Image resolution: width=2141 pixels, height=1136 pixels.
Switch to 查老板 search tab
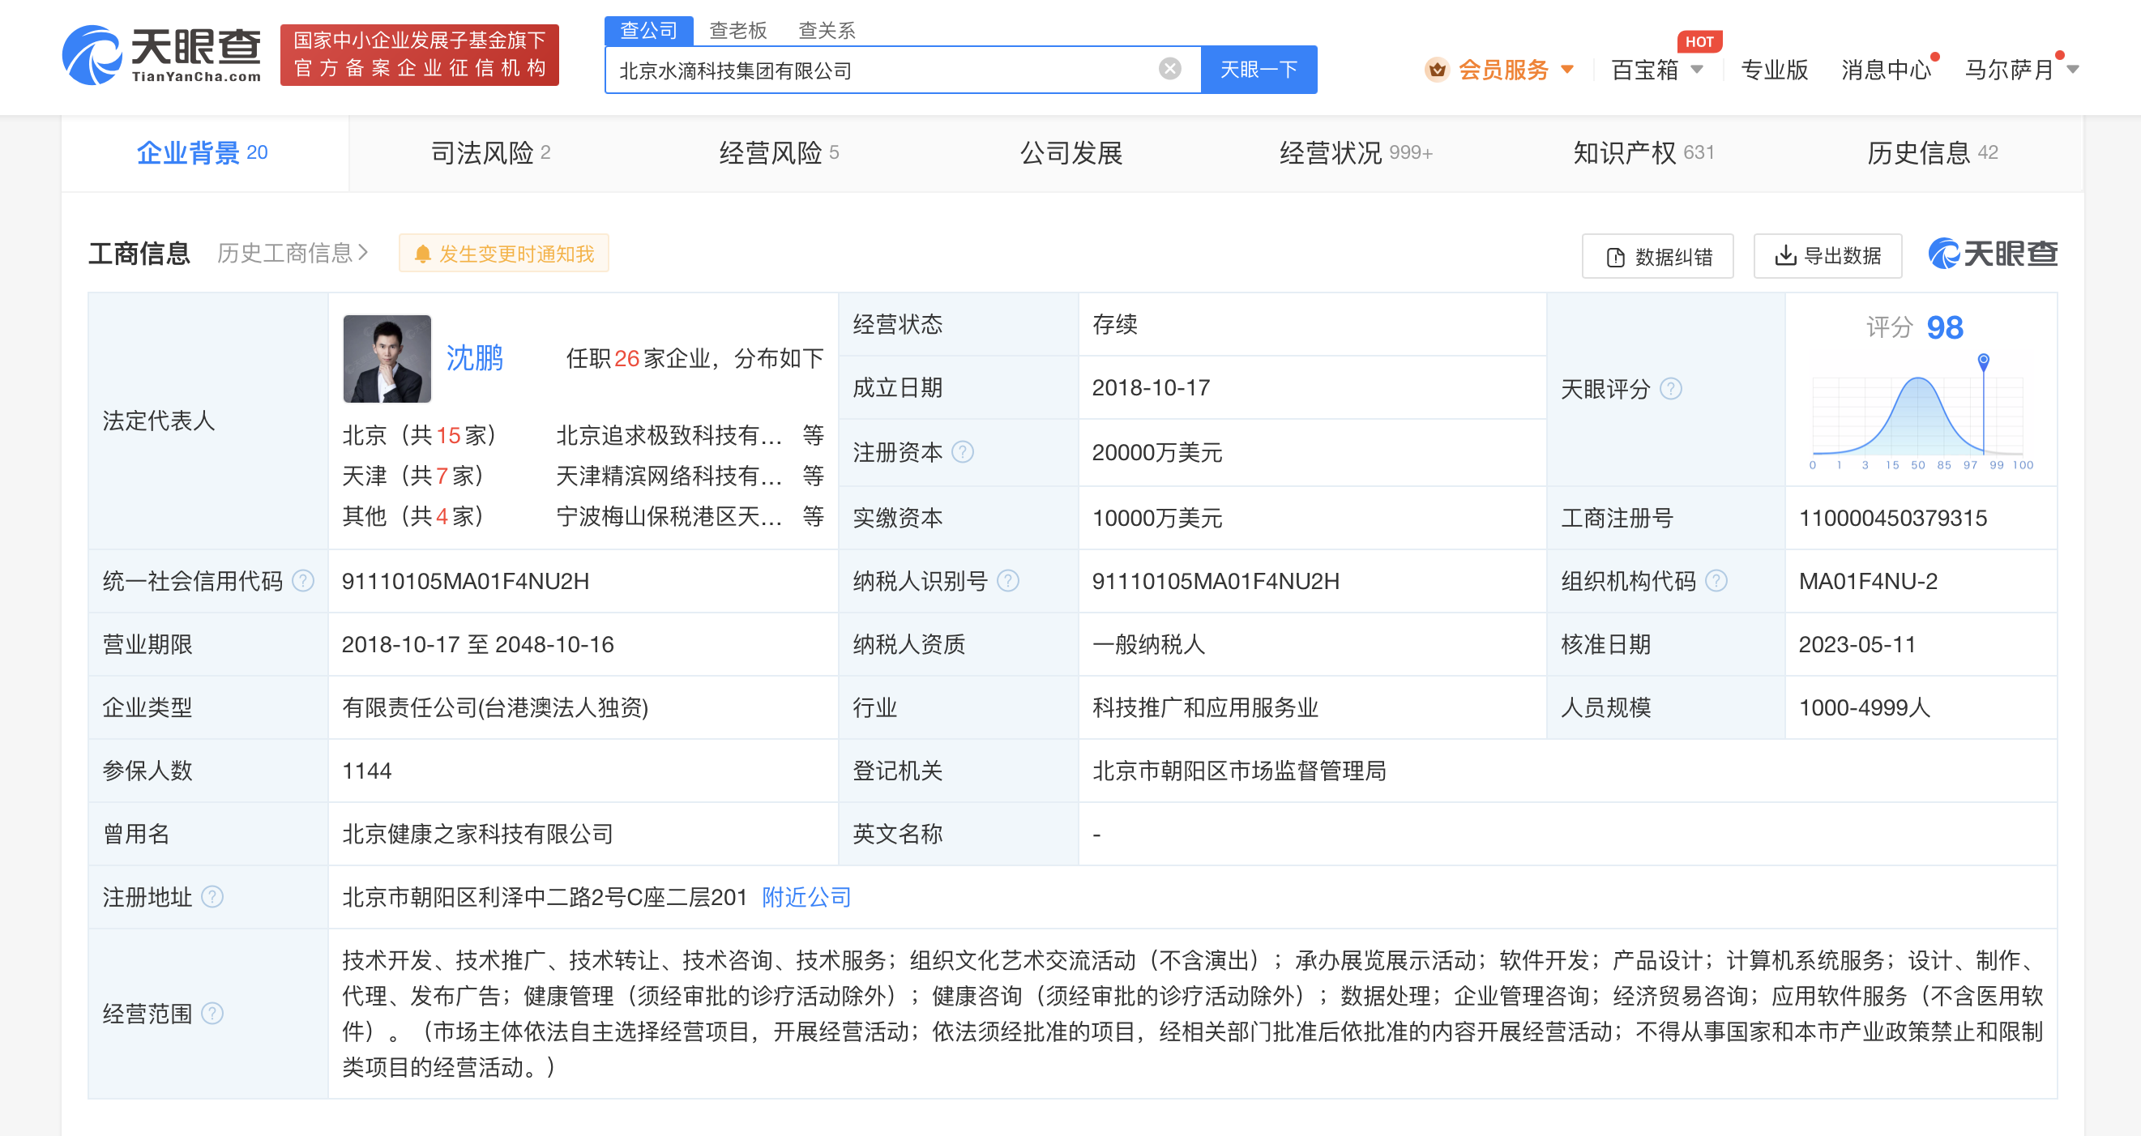pyautogui.click(x=737, y=31)
